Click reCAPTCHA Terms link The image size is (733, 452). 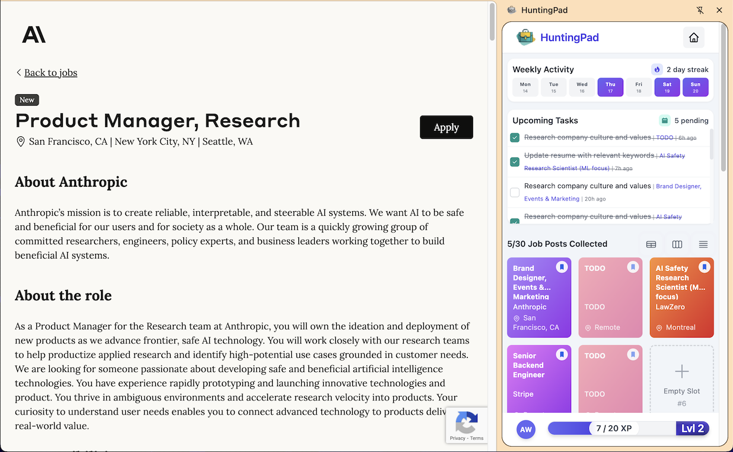point(477,438)
